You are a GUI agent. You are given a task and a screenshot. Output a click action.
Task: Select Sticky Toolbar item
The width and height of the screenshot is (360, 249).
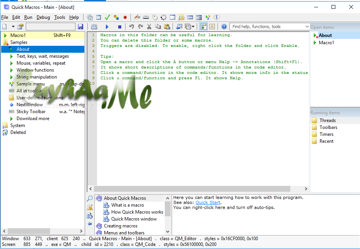[x=31, y=112]
